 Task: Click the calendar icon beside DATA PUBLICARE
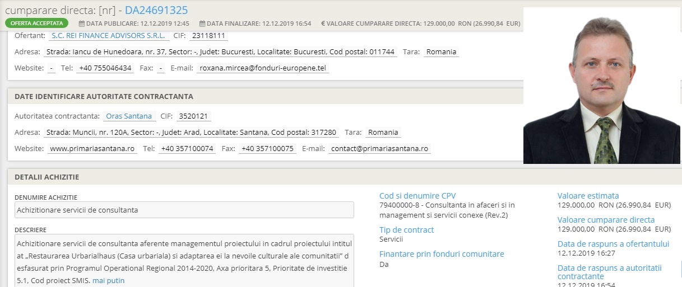point(82,24)
